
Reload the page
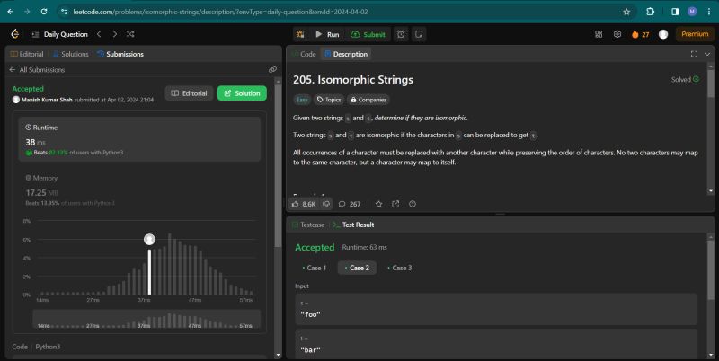pos(44,12)
